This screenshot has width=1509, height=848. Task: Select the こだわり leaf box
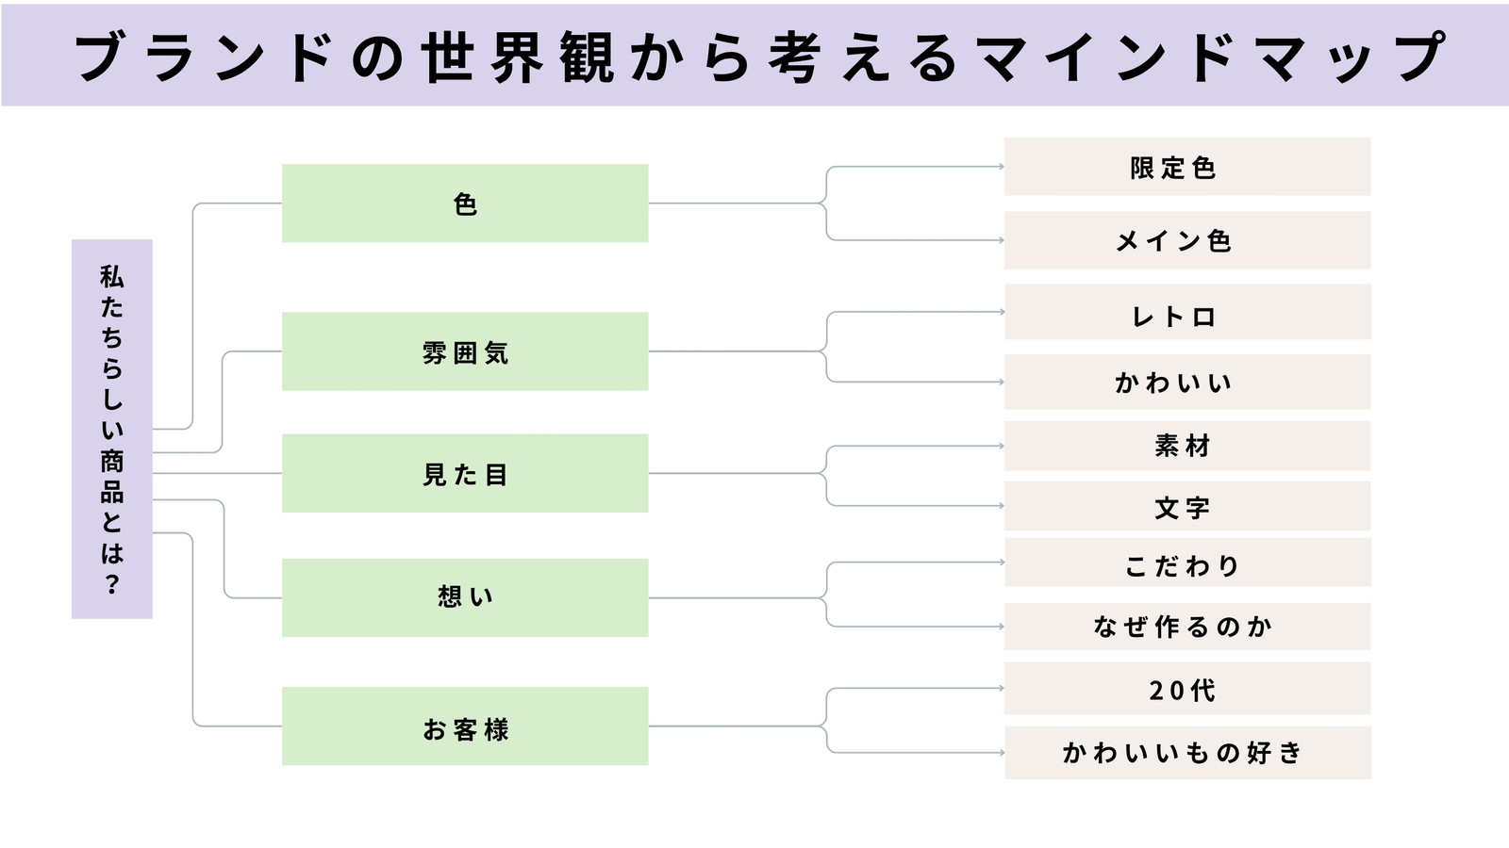1187,563
